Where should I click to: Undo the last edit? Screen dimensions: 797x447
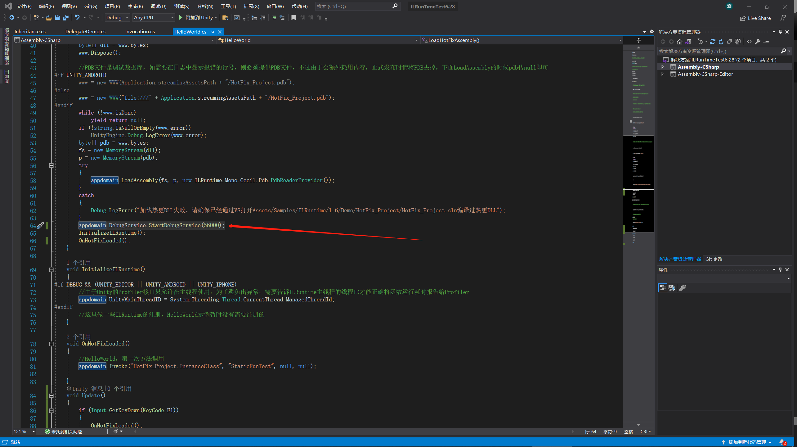click(77, 18)
